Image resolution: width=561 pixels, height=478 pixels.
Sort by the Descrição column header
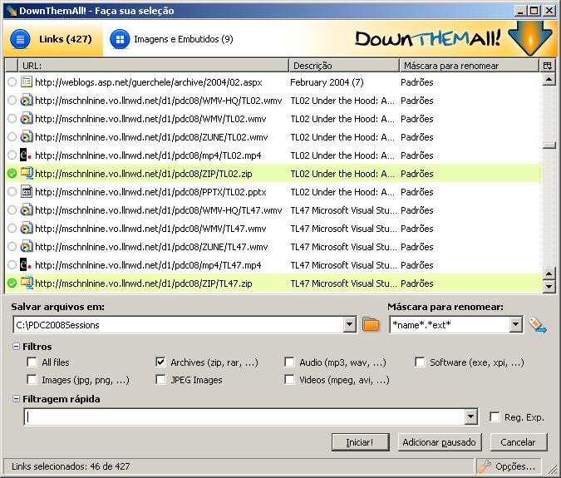(x=344, y=66)
